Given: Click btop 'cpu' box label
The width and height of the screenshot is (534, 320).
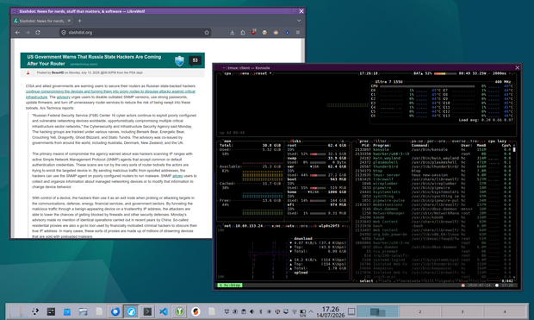Looking at the screenshot, I should click(x=227, y=73).
